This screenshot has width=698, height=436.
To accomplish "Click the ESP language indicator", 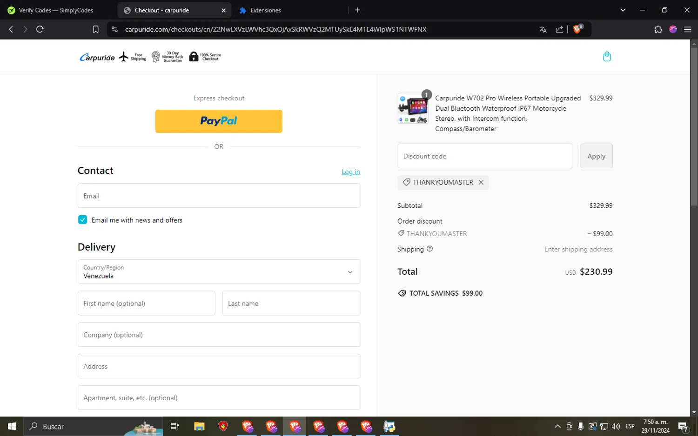I will [x=630, y=426].
